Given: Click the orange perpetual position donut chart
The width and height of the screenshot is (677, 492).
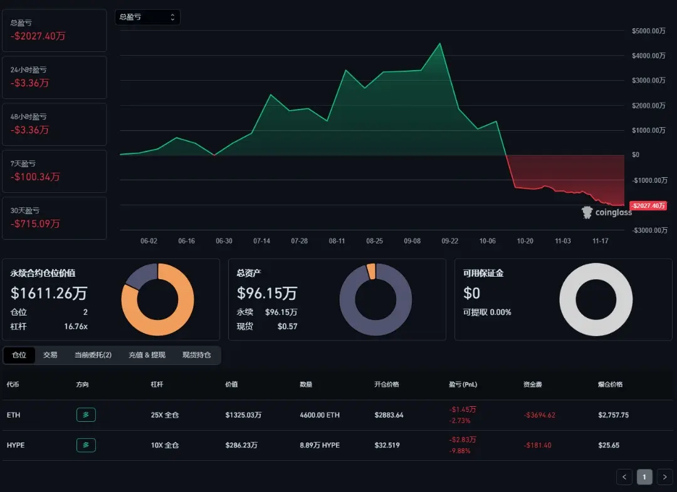Looking at the screenshot, I should point(157,299).
